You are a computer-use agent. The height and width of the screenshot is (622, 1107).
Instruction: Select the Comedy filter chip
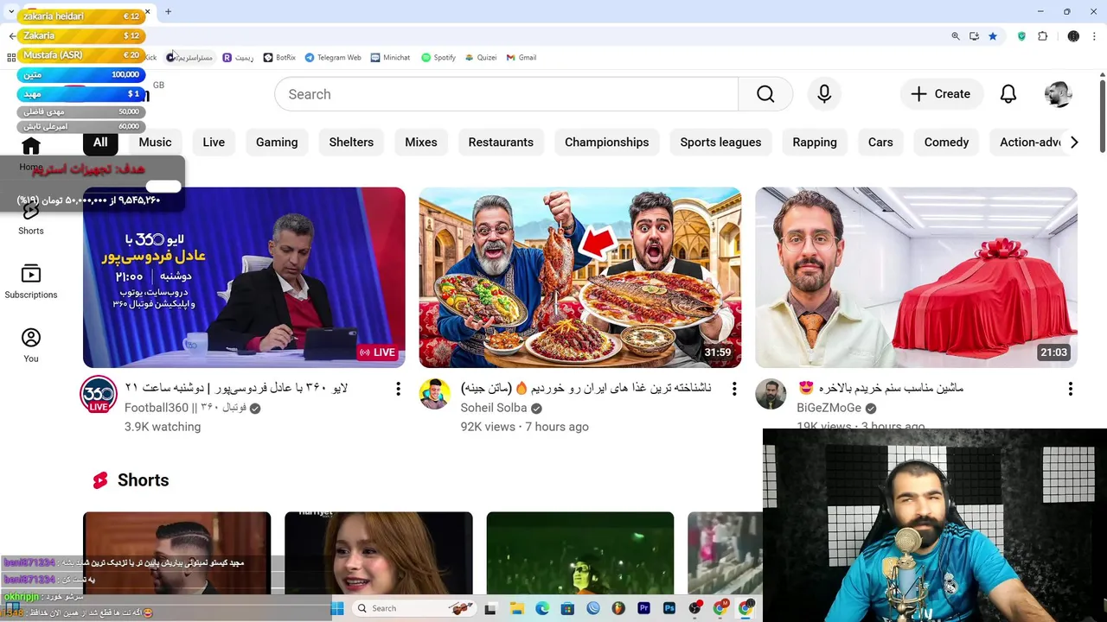(x=946, y=143)
